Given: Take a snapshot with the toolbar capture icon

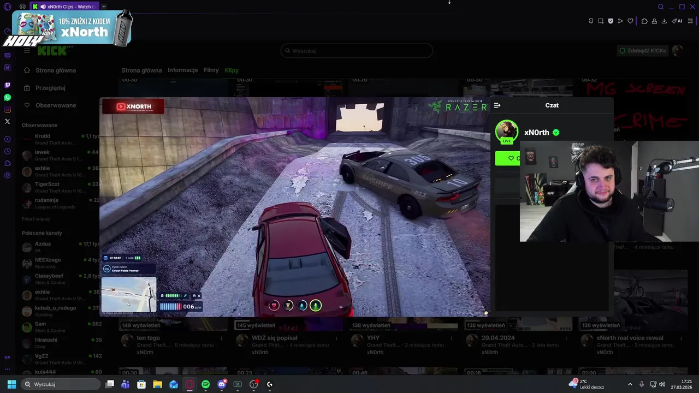Looking at the screenshot, I should pyautogui.click(x=601, y=21).
